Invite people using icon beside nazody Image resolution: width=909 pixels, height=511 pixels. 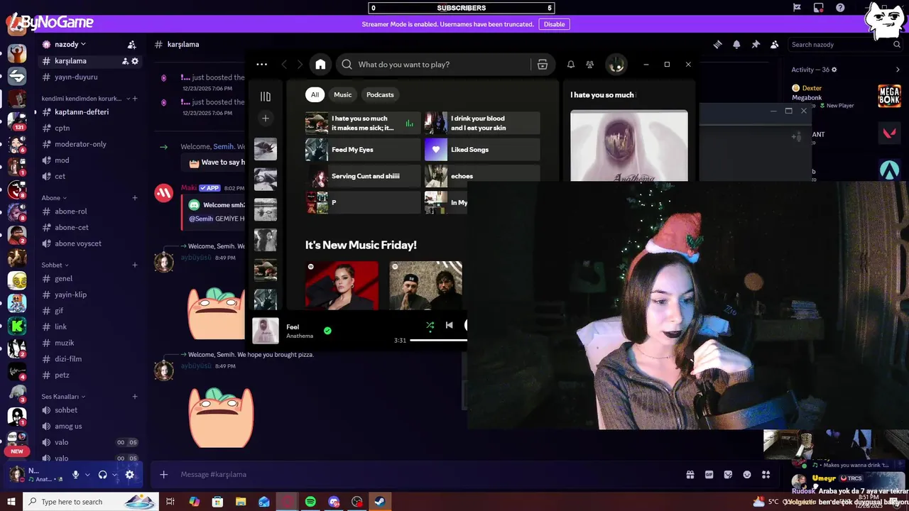131,44
